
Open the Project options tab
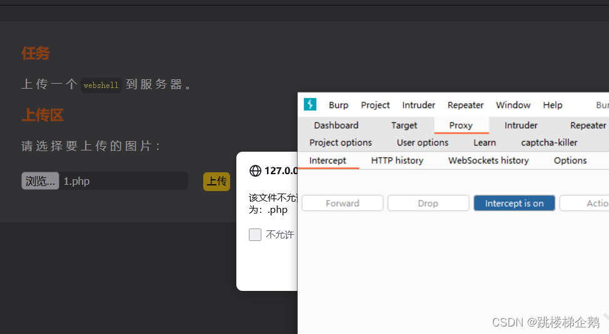coord(340,143)
